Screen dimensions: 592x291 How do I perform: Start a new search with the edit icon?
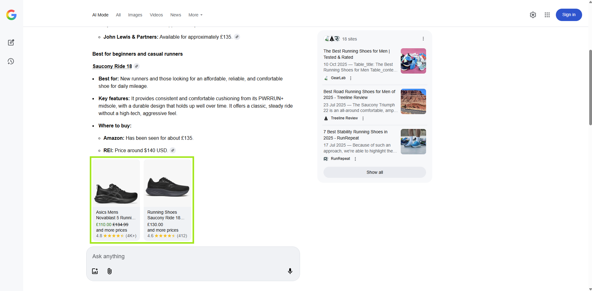click(x=11, y=43)
